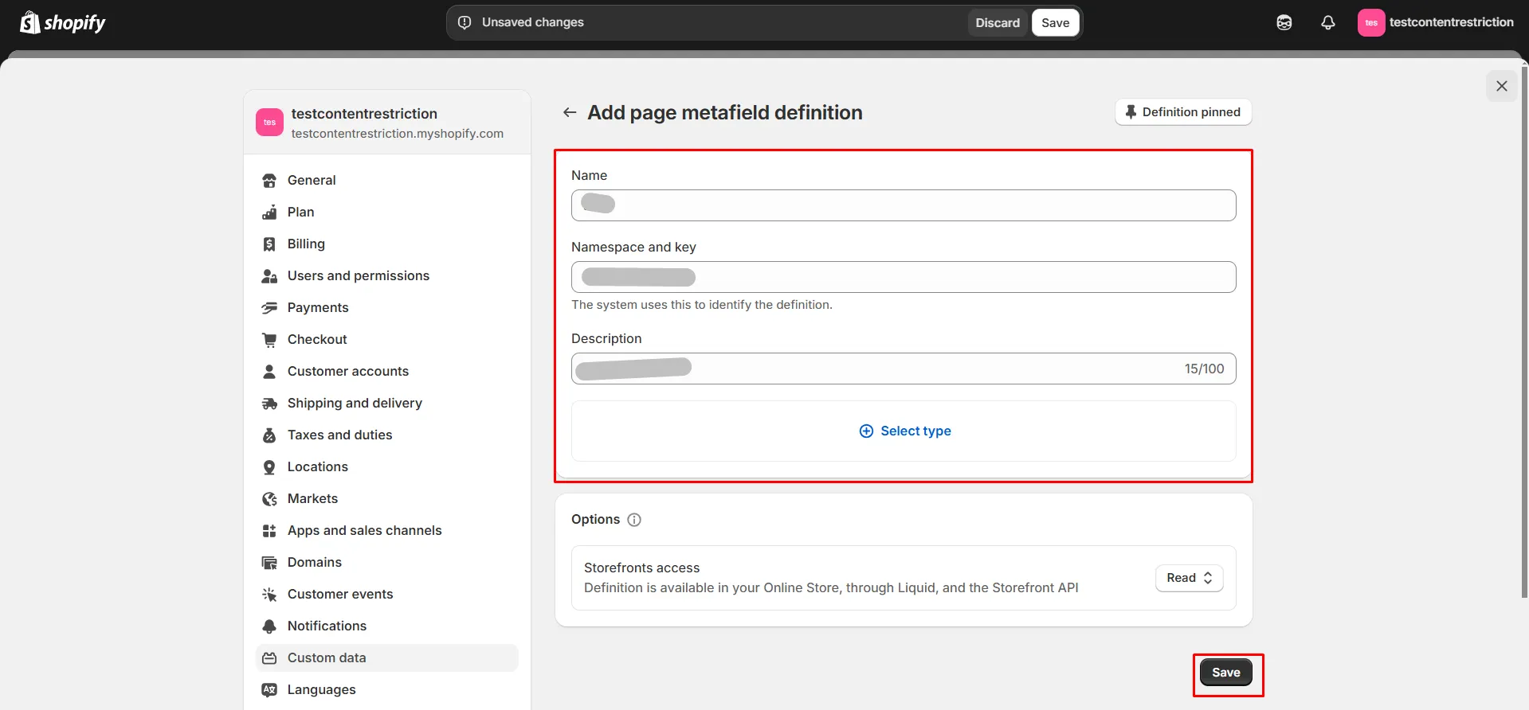Click the Unsaved changes alert icon
Image resolution: width=1529 pixels, height=710 pixels.
(x=465, y=23)
